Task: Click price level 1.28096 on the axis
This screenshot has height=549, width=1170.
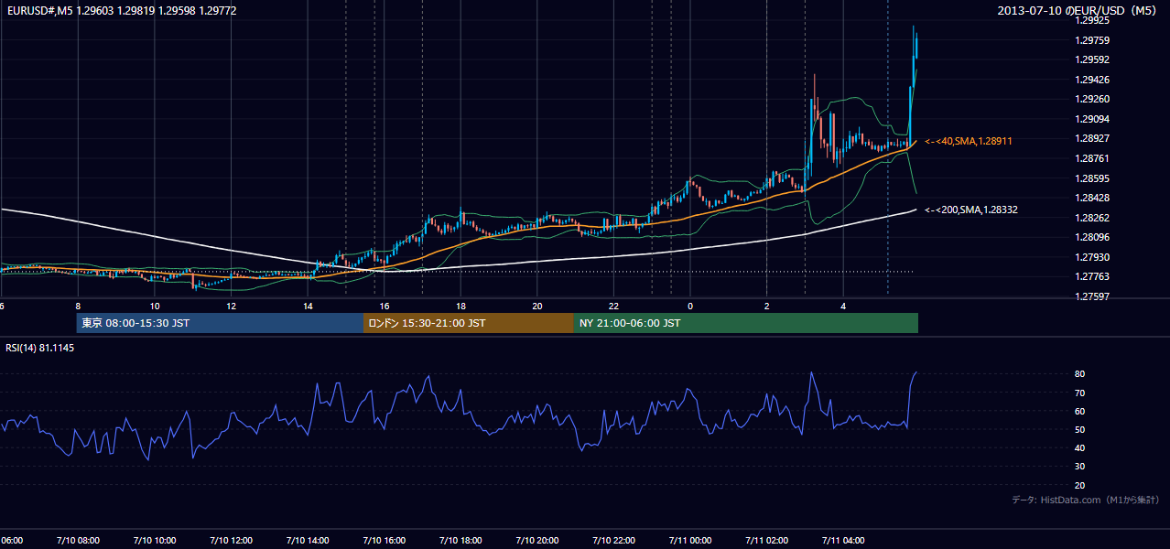Action: [1092, 237]
